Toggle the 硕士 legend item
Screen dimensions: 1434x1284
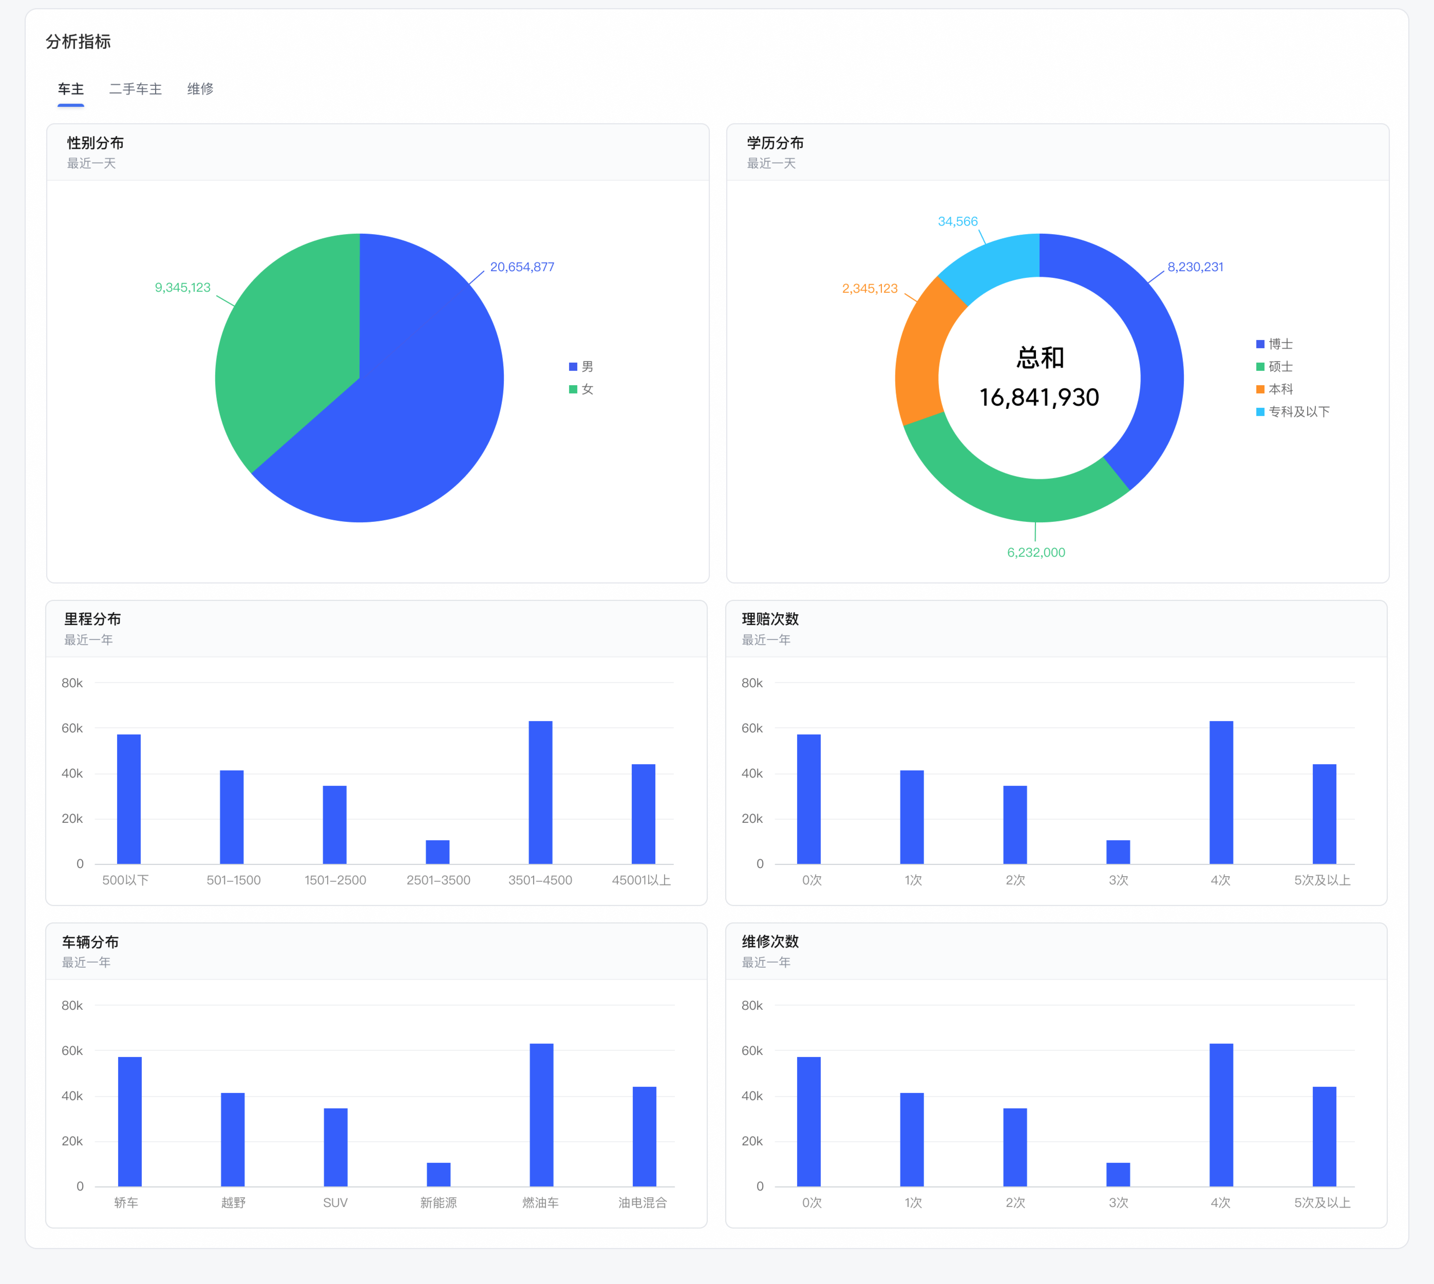1274,367
